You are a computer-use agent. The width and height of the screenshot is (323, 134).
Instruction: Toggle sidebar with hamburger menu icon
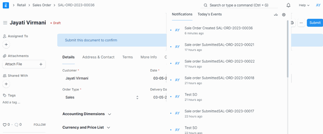(5, 23)
